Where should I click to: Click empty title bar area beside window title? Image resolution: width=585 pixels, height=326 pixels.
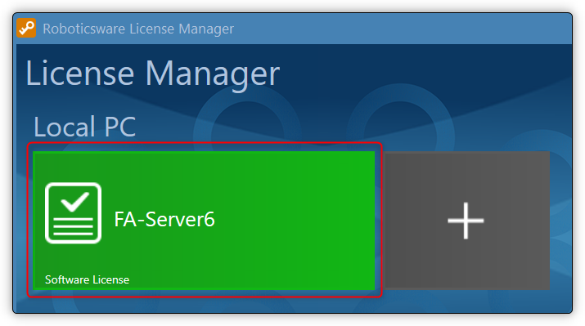[403, 29]
